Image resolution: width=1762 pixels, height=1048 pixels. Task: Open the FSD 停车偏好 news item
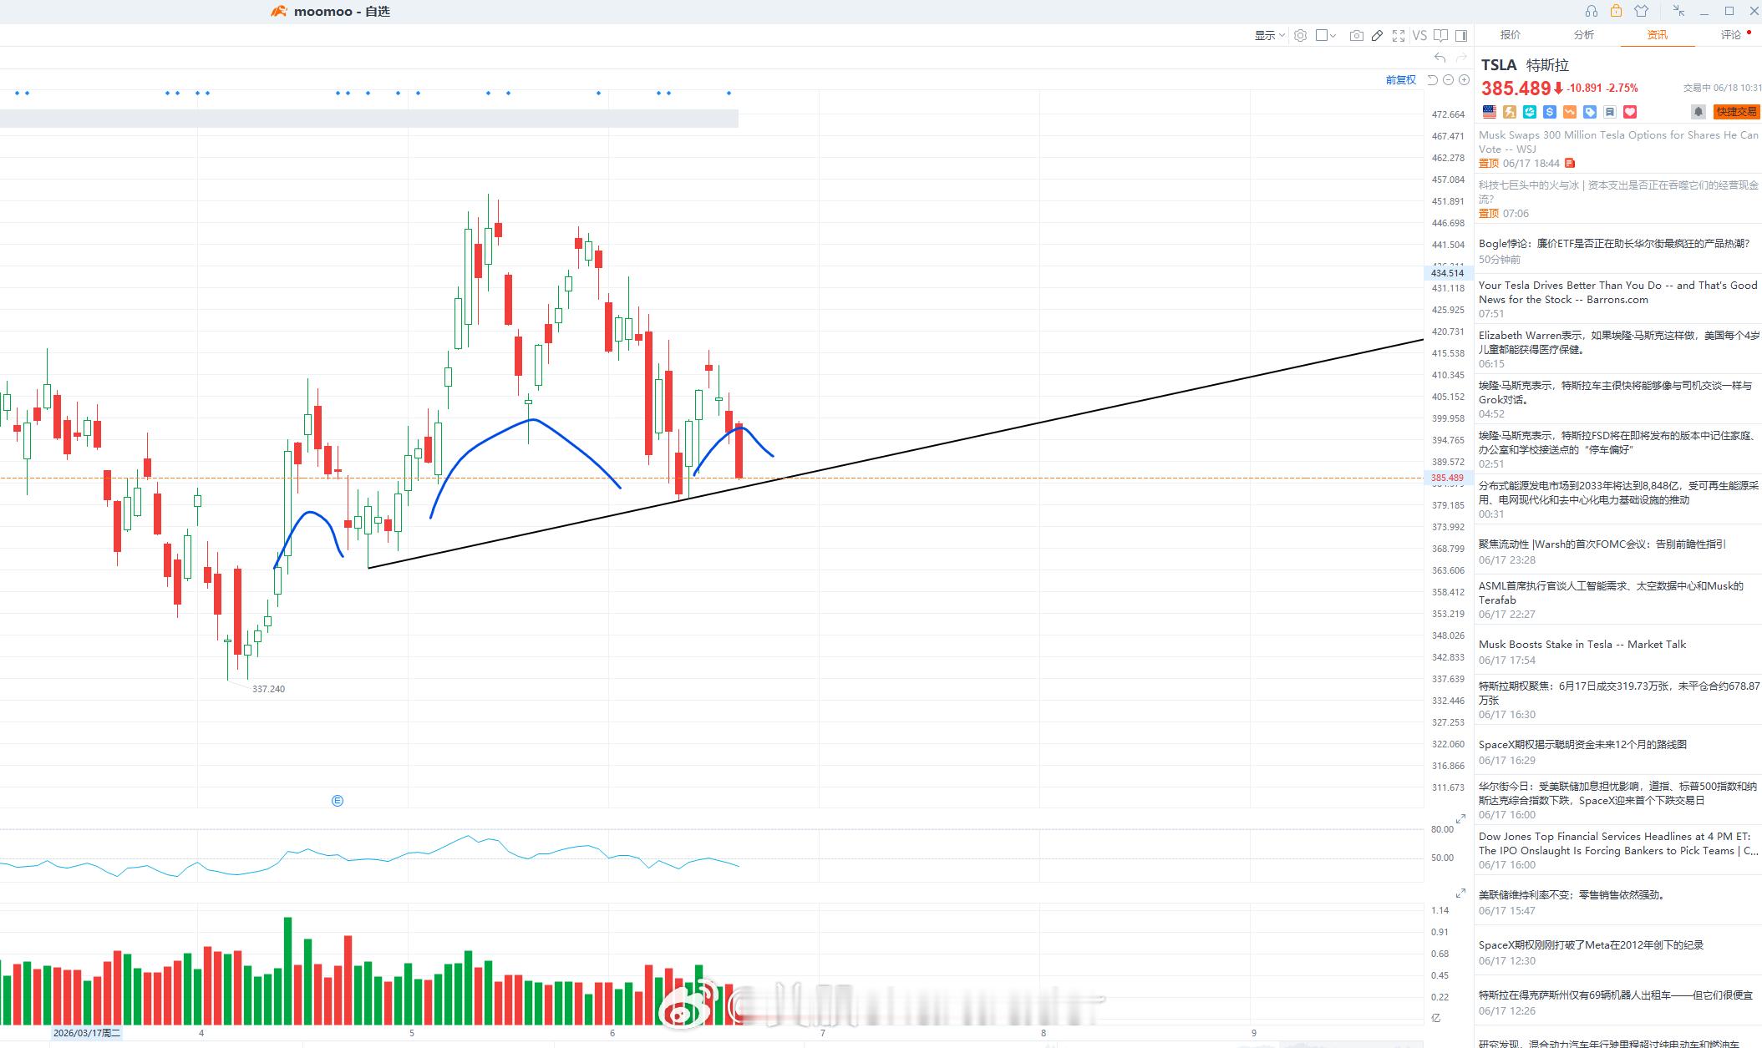1618,449
